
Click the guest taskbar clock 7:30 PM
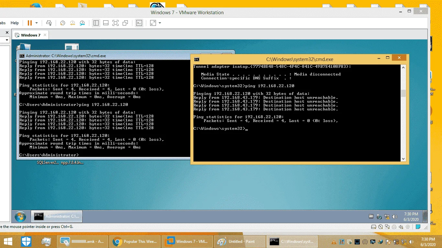[411, 216]
